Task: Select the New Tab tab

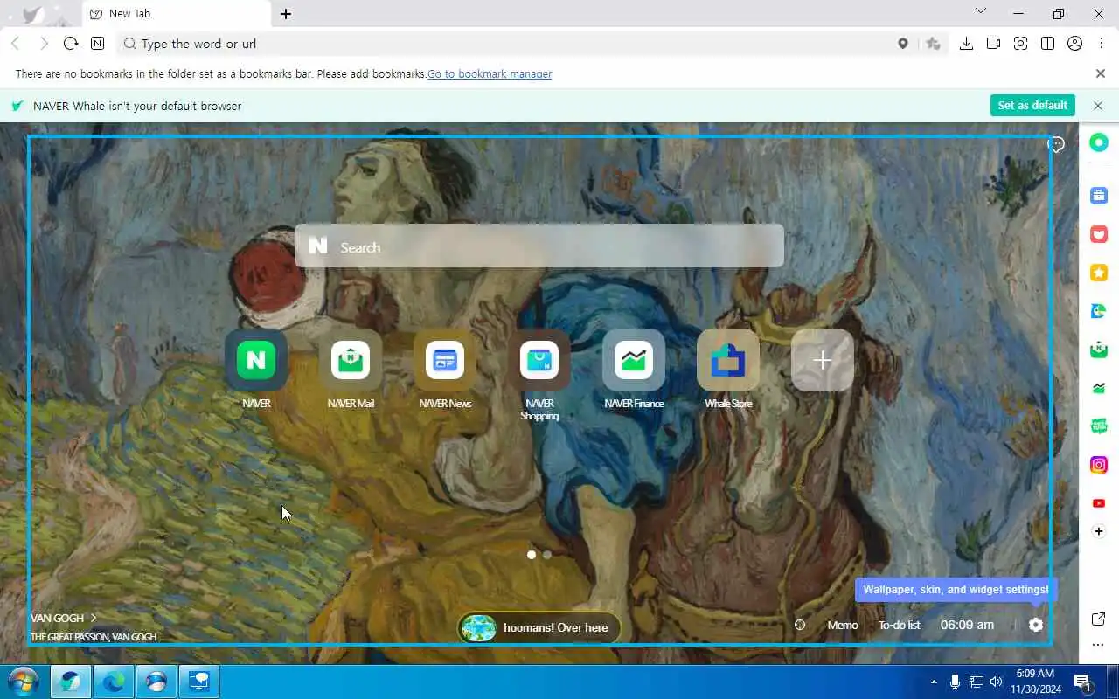Action: tap(177, 14)
